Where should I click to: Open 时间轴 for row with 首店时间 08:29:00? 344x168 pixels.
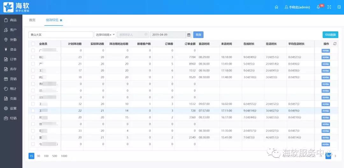coord(326,57)
